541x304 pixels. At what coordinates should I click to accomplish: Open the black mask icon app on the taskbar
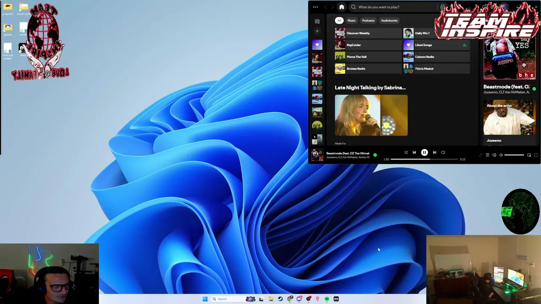click(336, 299)
